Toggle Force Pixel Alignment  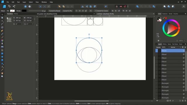pyautogui.click(x=117, y=6)
